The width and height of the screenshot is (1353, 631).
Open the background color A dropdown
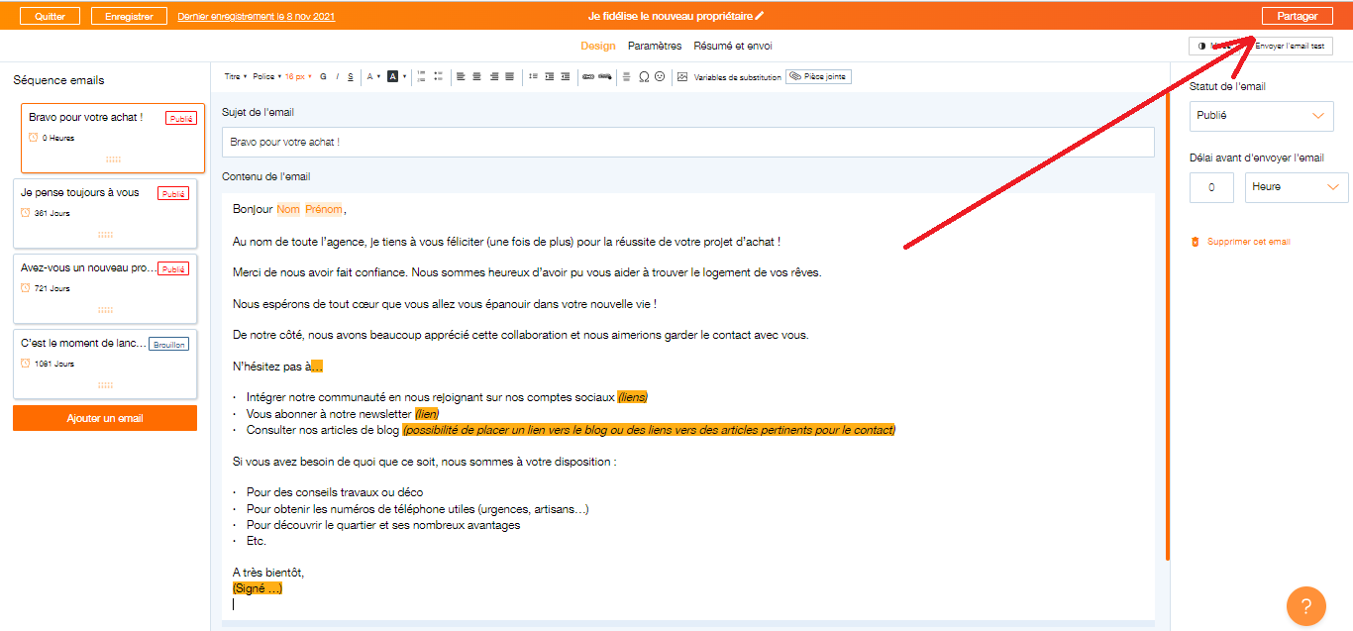click(396, 76)
